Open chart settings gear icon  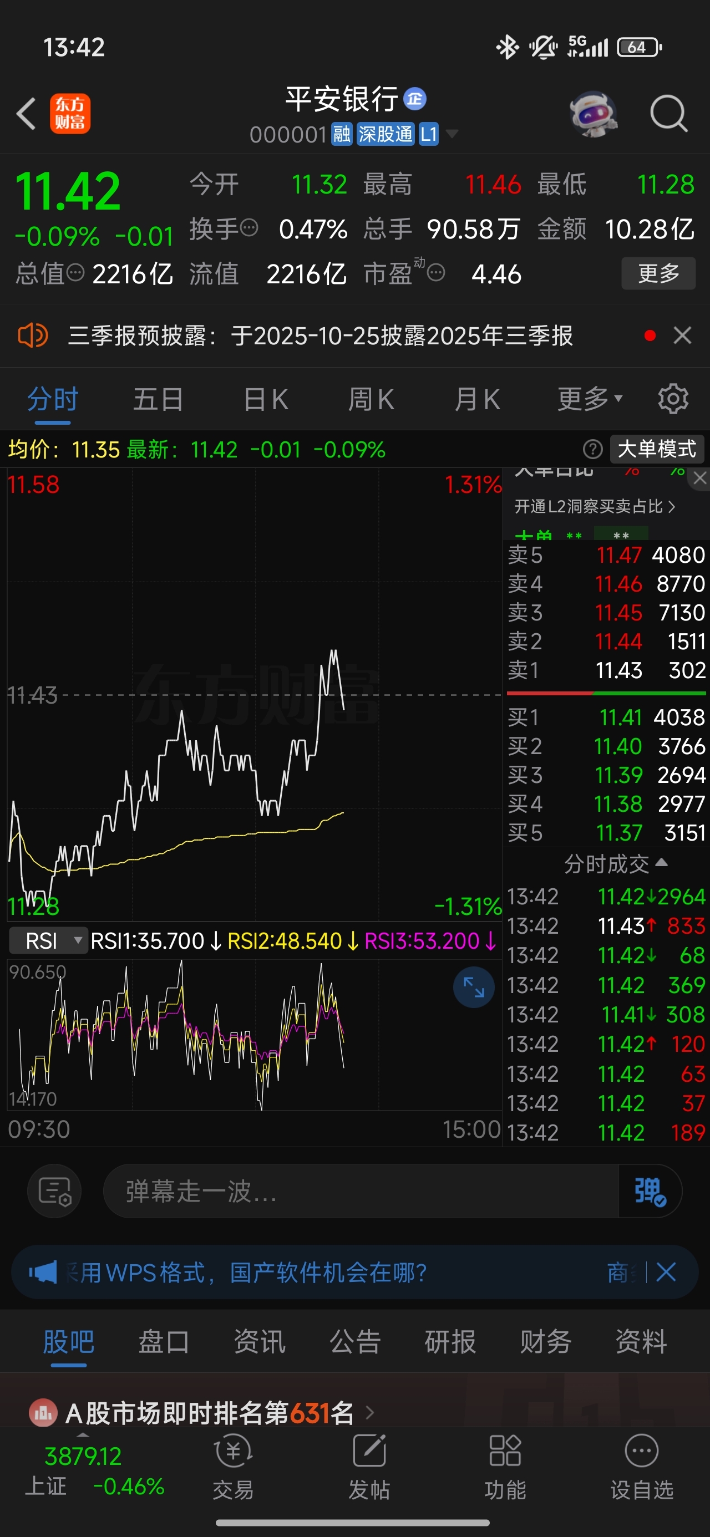pyautogui.click(x=673, y=399)
